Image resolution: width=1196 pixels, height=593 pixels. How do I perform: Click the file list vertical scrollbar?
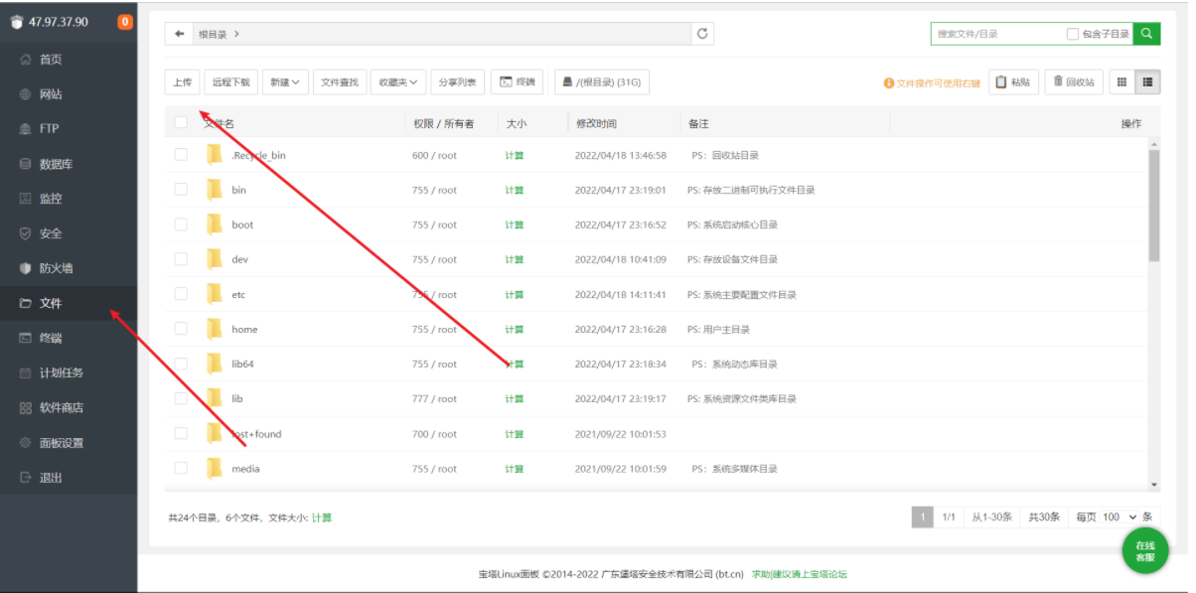point(1153,209)
